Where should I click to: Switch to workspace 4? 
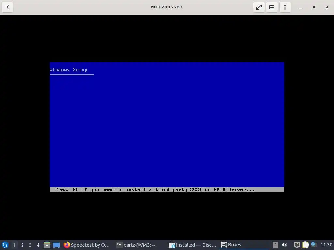[x=38, y=245]
